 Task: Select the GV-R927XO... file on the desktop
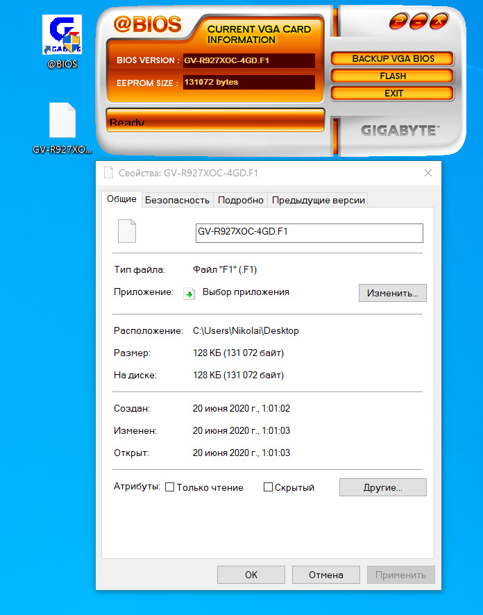click(x=62, y=128)
